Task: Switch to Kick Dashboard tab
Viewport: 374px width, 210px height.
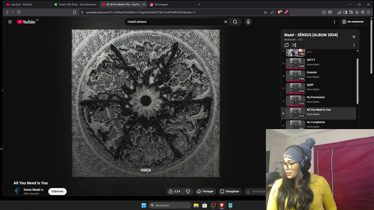Action: (x=75, y=4)
